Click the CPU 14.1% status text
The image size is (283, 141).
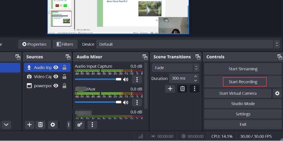pos(222,136)
